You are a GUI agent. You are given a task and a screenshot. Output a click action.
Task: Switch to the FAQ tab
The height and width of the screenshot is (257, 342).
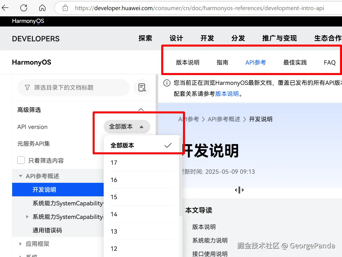(x=330, y=62)
